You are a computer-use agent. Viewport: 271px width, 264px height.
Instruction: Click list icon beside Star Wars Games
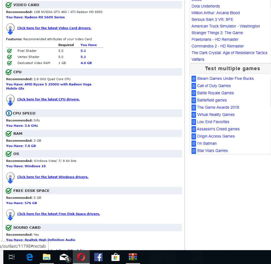pyautogui.click(x=193, y=151)
